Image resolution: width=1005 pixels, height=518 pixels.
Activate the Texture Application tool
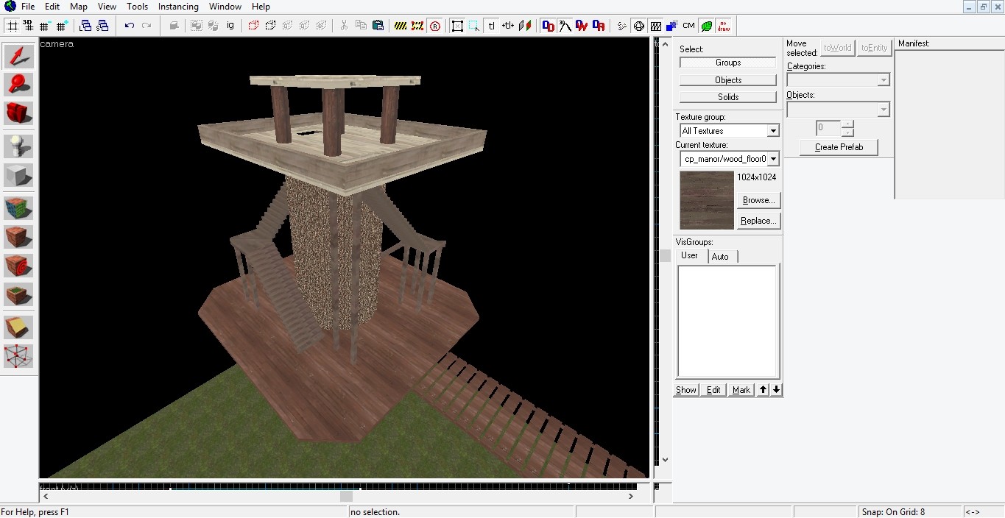coord(18,206)
